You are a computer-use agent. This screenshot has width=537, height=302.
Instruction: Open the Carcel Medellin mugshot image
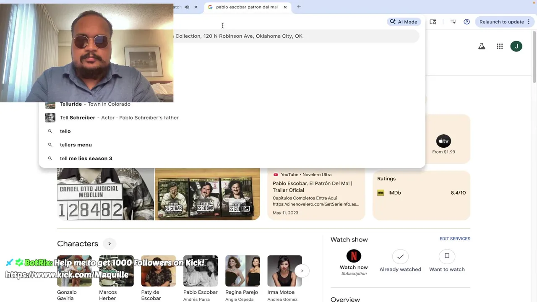coord(106,194)
